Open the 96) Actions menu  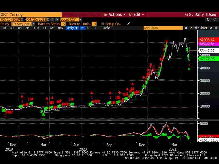click(x=114, y=15)
